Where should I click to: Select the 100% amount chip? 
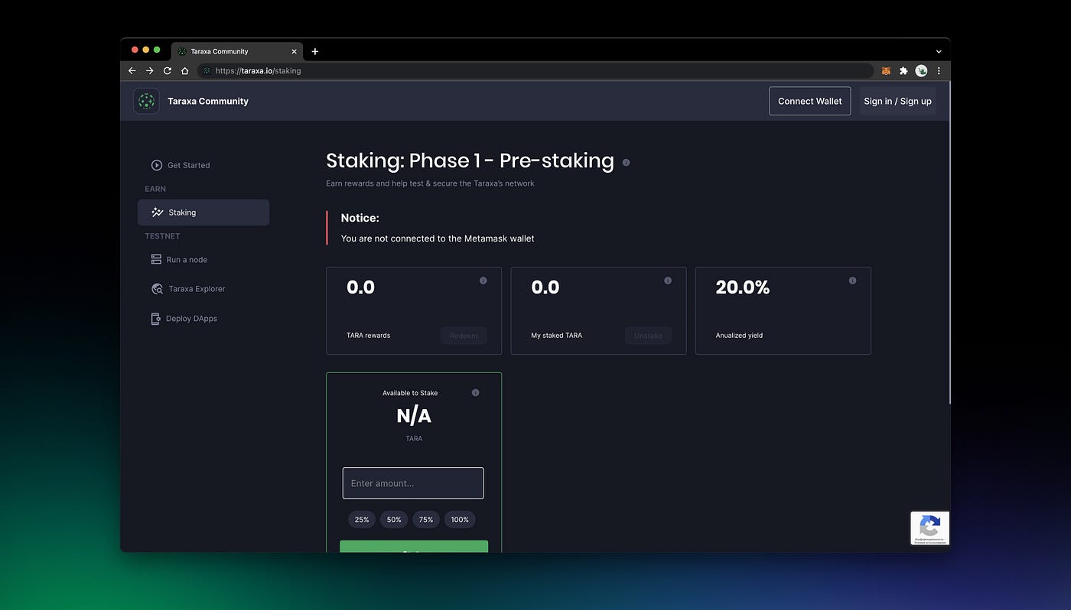pyautogui.click(x=460, y=520)
